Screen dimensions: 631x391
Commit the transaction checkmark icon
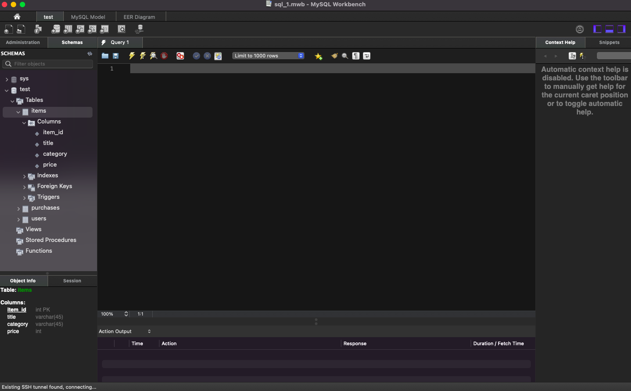click(x=196, y=56)
